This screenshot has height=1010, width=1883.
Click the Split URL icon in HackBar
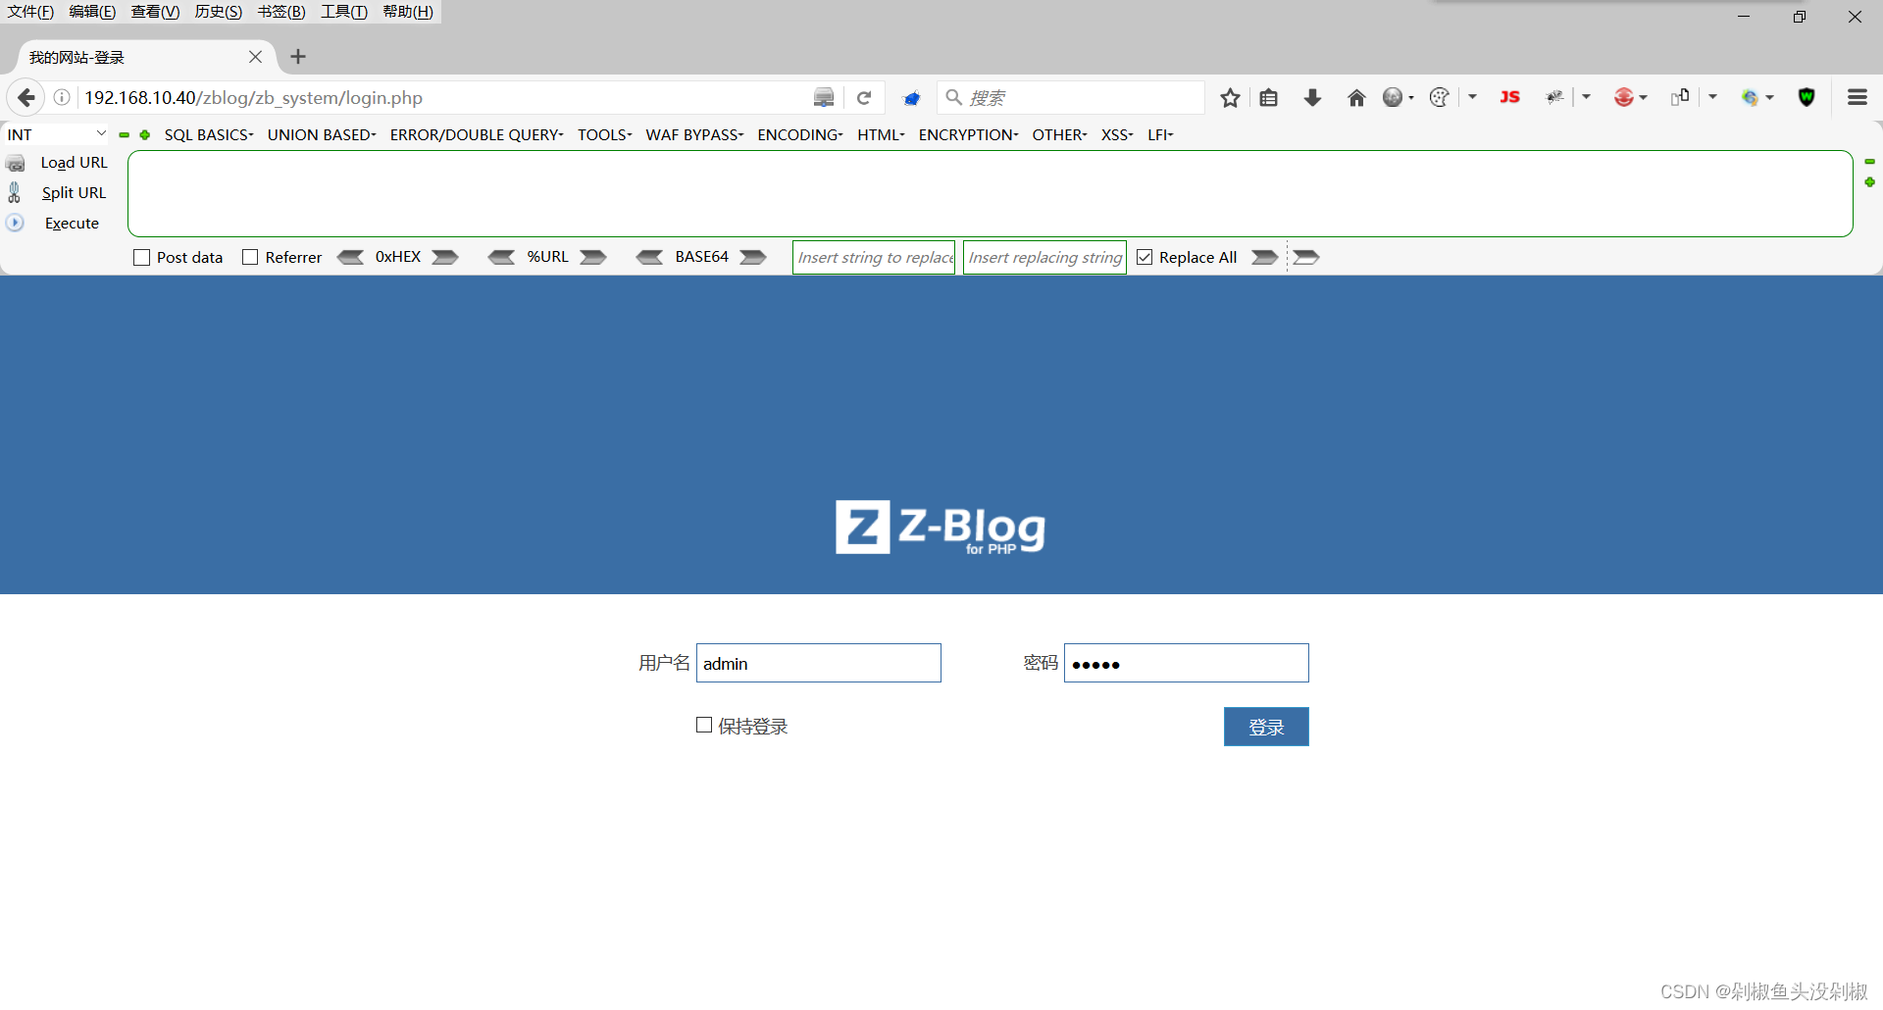tap(15, 192)
